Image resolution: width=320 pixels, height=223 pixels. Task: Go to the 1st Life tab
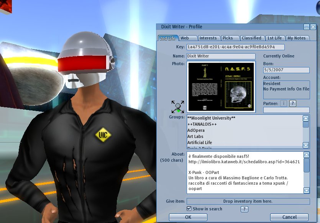(275, 38)
